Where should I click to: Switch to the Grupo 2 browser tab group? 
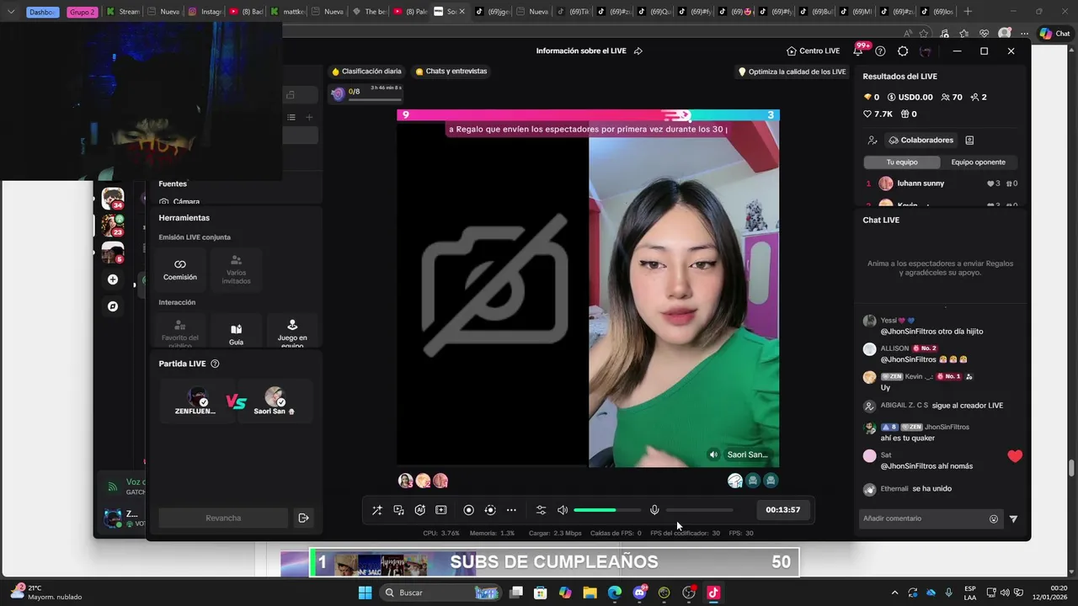pos(83,12)
